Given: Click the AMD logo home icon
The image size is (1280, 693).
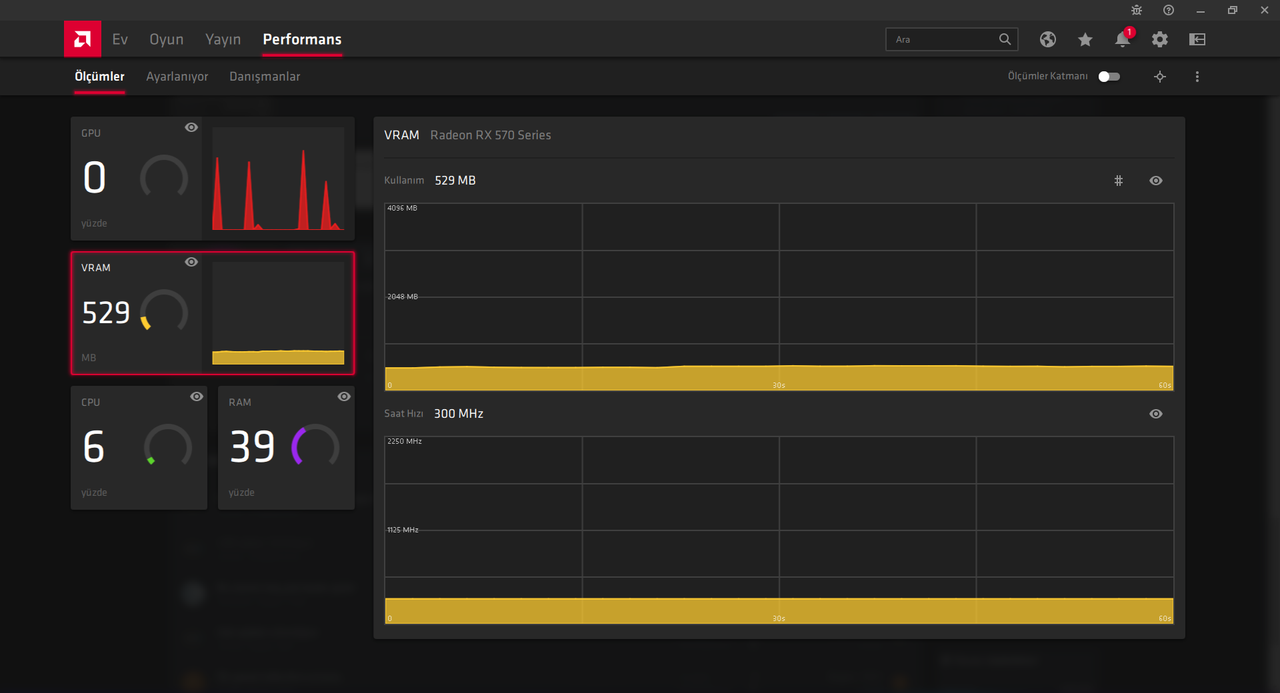Looking at the screenshot, I should click(83, 39).
